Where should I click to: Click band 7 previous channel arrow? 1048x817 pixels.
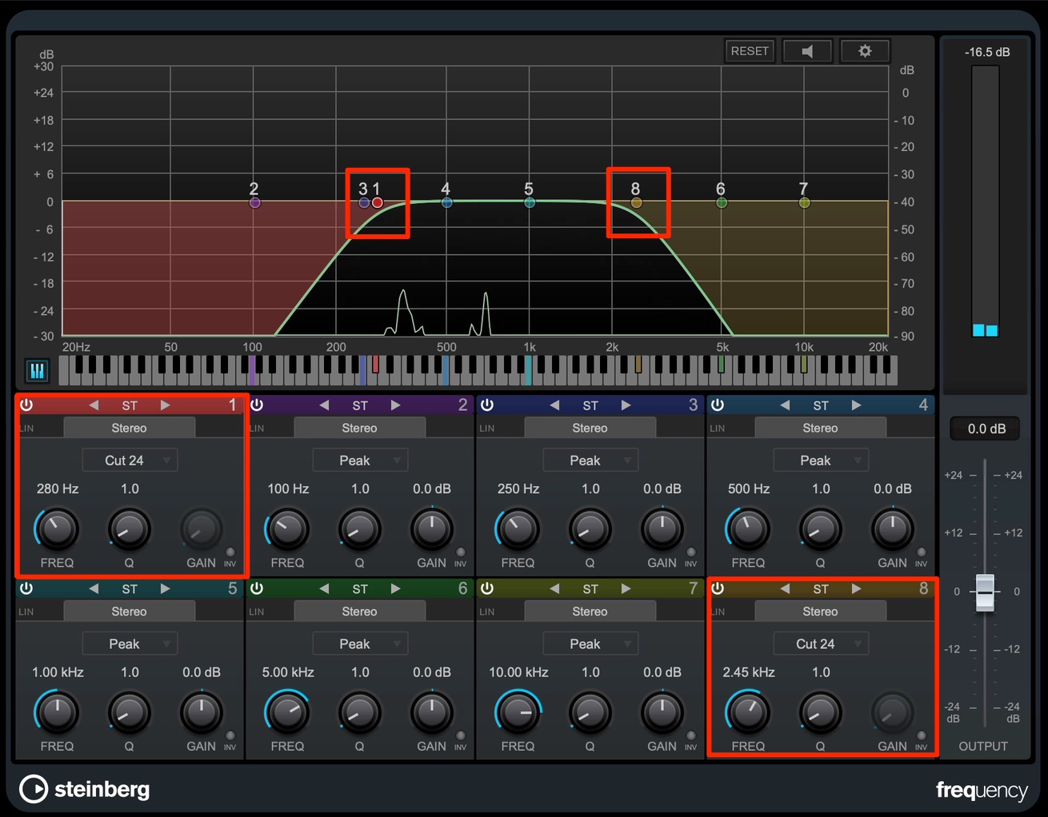pyautogui.click(x=554, y=589)
